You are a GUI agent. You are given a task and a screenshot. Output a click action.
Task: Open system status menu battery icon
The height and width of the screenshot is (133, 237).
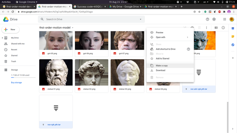click(x=227, y=2)
